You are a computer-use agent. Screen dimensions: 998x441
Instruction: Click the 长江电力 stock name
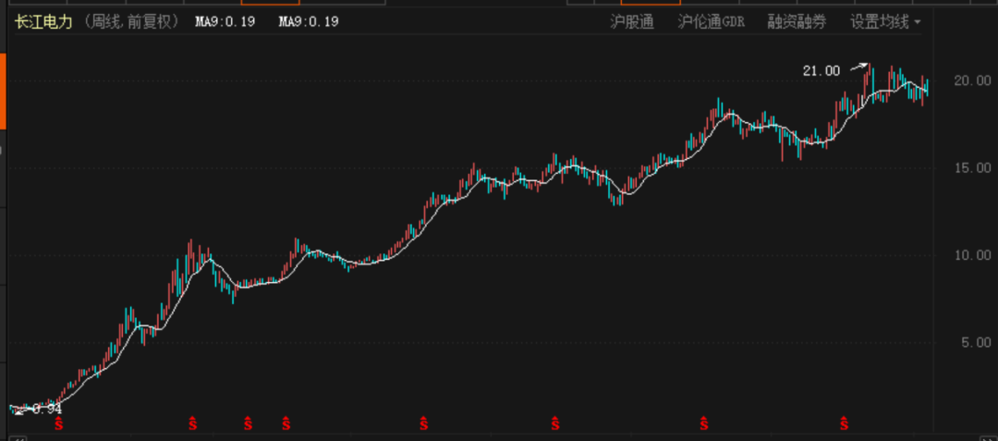click(x=44, y=21)
